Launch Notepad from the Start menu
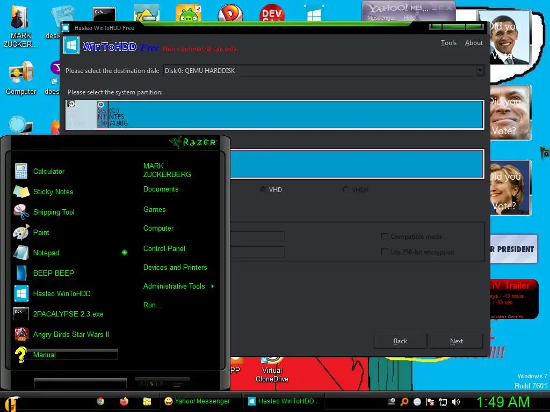 46,253
